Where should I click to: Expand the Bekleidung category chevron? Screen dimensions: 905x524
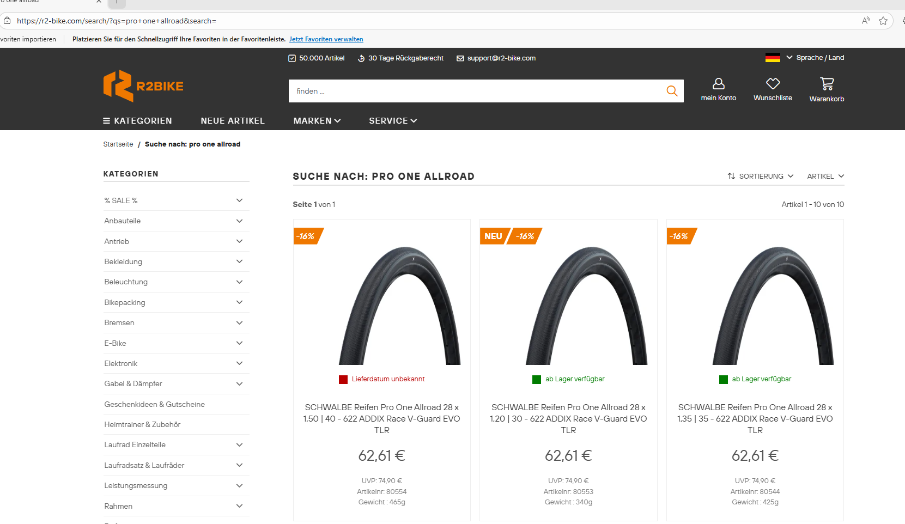(x=239, y=261)
